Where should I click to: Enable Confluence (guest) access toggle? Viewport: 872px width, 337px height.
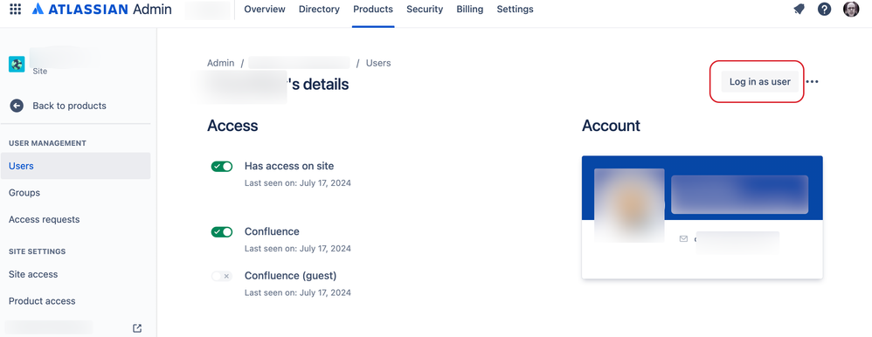pos(222,276)
